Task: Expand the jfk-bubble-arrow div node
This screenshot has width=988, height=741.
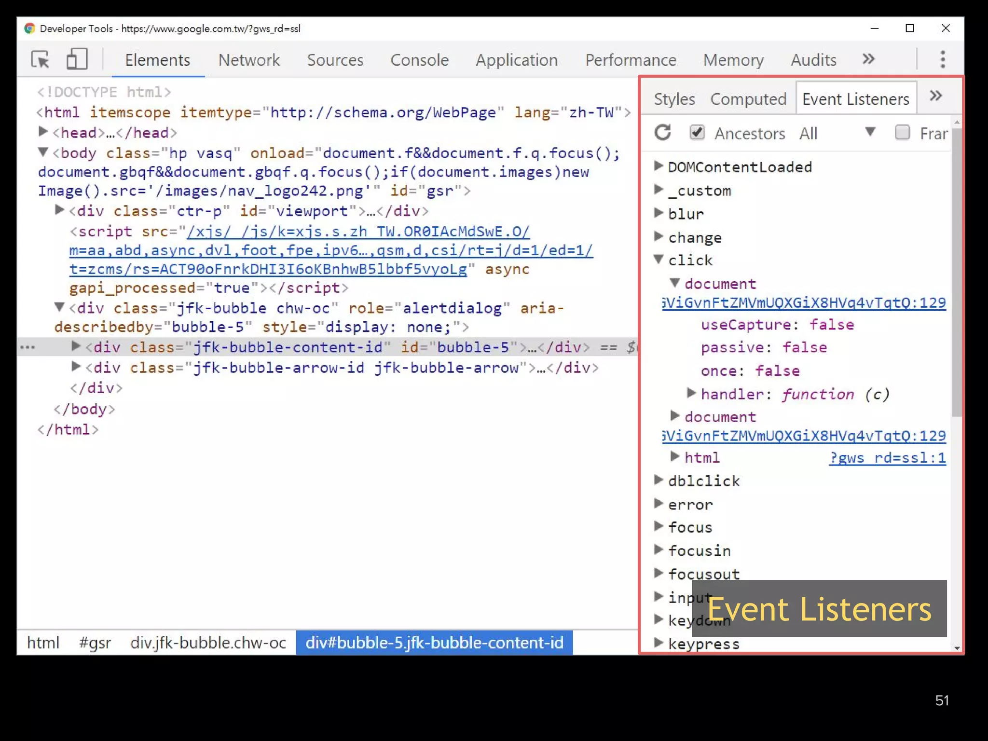Action: pyautogui.click(x=76, y=367)
